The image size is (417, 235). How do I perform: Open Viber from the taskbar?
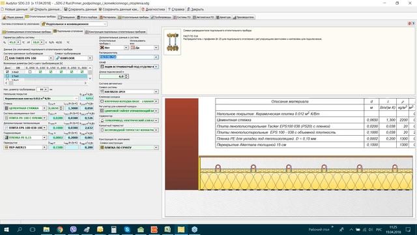[73, 229]
